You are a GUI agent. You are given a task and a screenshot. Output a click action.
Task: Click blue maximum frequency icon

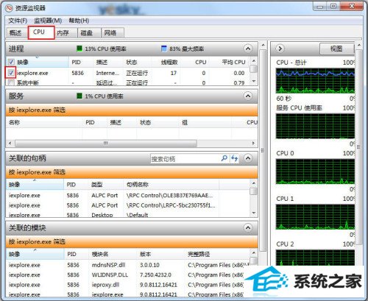(164, 49)
